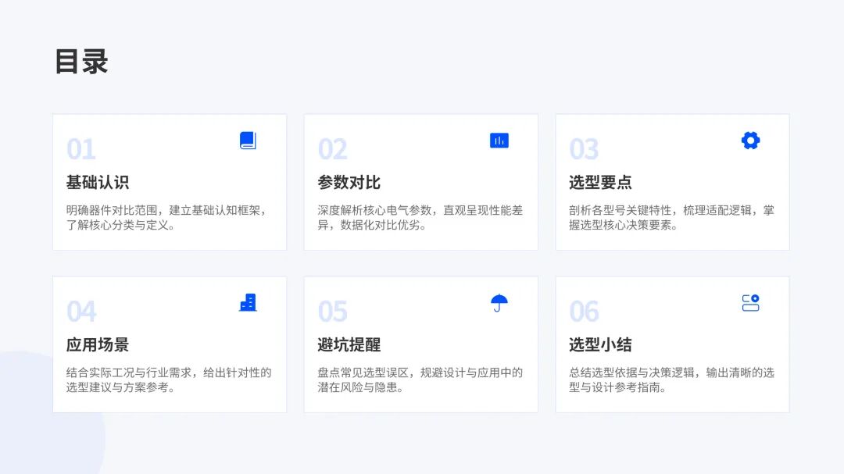The image size is (844, 474).
Task: Click the description starting with 深度解析核心电气参数
Action: click(420, 217)
